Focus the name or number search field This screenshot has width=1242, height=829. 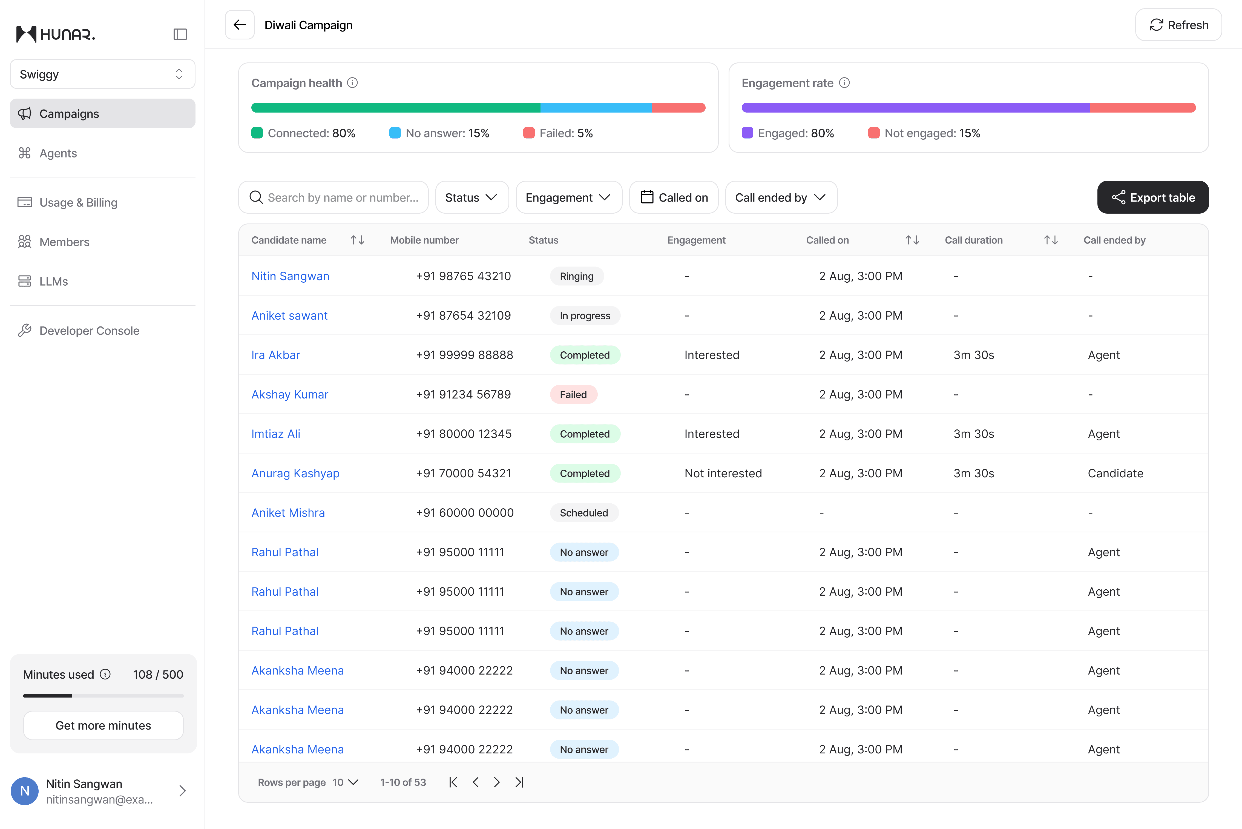pyautogui.click(x=343, y=197)
